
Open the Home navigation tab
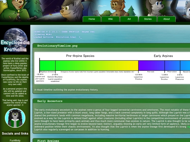92,19
